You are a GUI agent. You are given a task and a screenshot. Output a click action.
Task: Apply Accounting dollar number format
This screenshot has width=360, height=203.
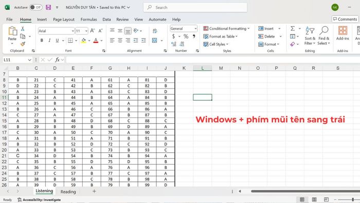tap(174, 37)
